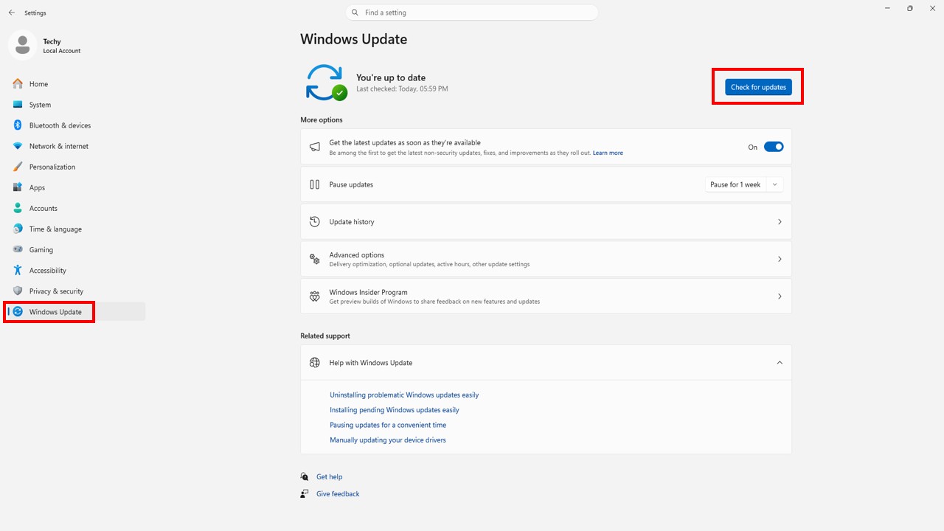Click the Accessibility figure icon
The width and height of the screenshot is (944, 531).
(x=18, y=271)
